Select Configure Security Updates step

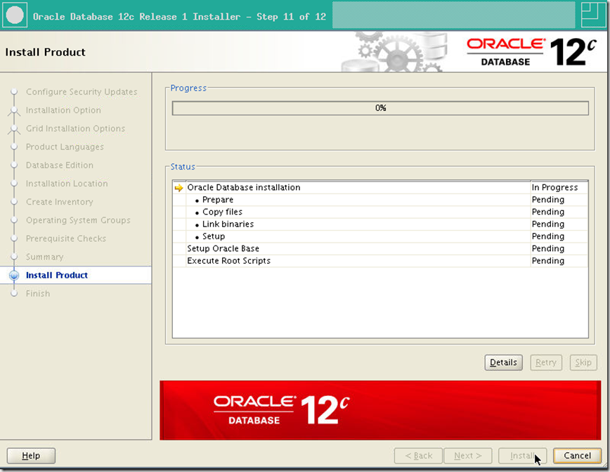pyautogui.click(x=82, y=92)
